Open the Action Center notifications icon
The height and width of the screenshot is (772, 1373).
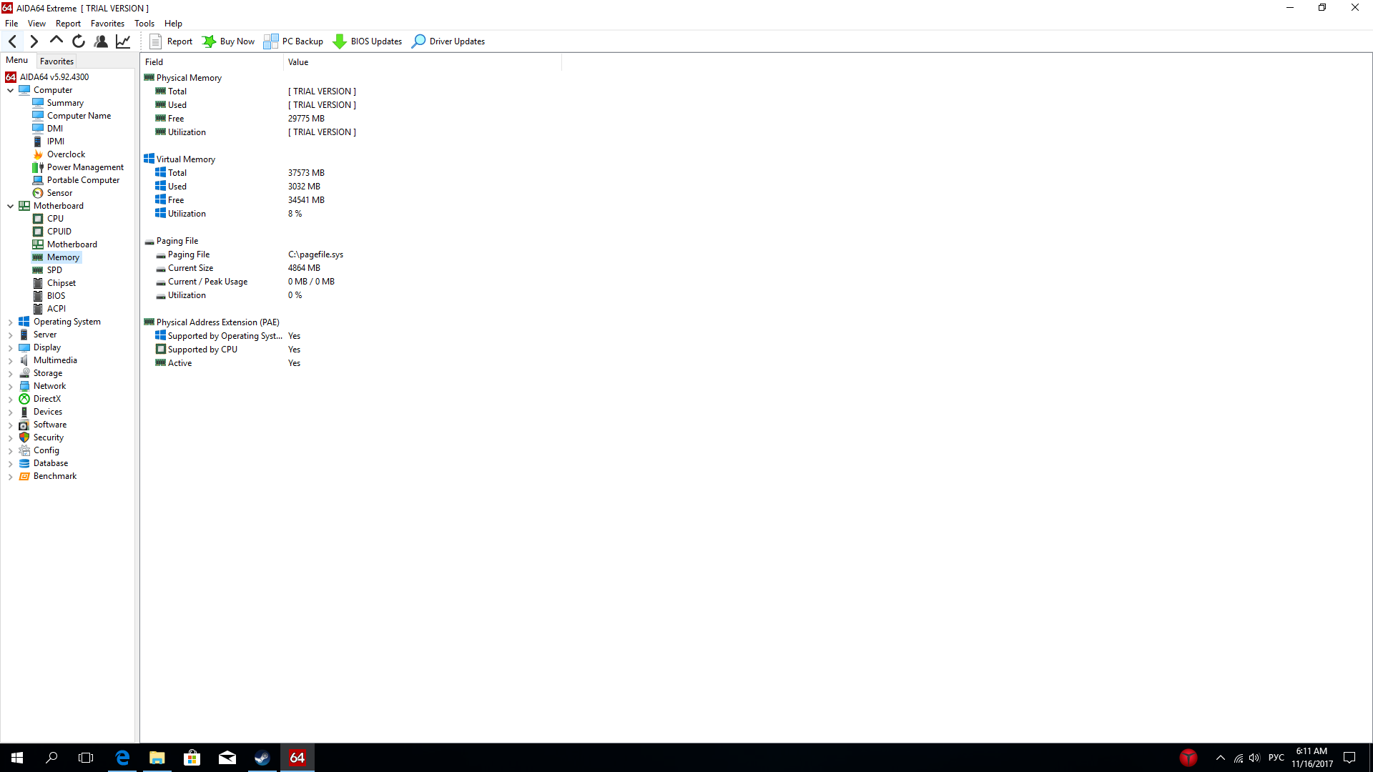tap(1349, 758)
